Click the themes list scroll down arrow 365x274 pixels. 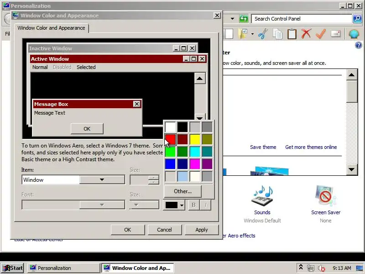point(351,169)
